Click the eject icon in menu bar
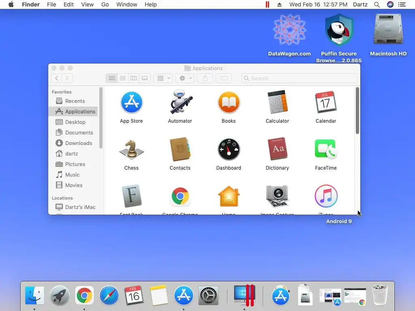The image size is (415, 311). pyautogui.click(x=279, y=4)
